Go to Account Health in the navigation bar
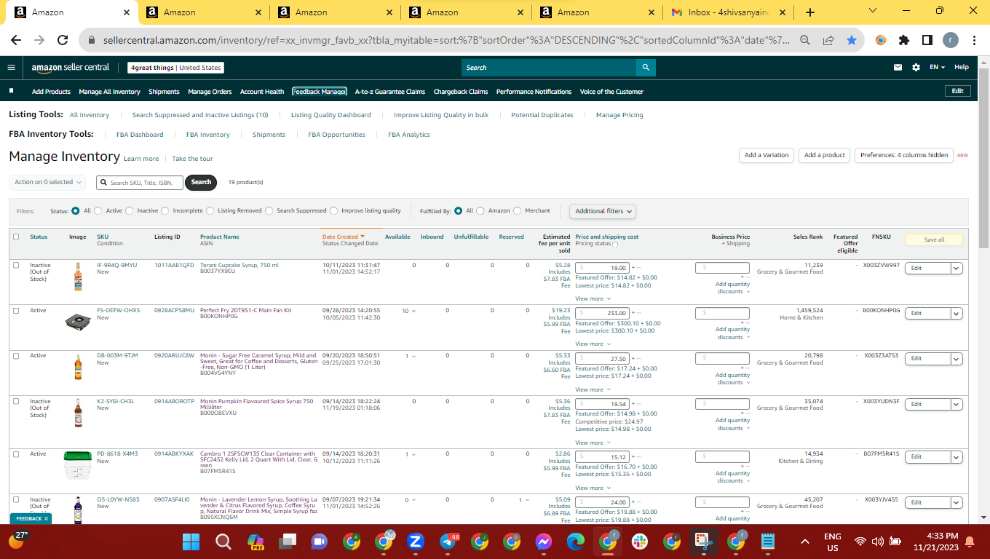This screenshot has height=559, width=990. 262,92
